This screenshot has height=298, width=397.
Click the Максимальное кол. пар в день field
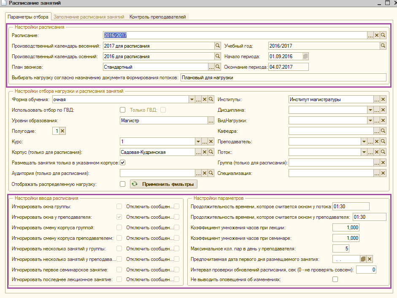[x=341, y=249]
